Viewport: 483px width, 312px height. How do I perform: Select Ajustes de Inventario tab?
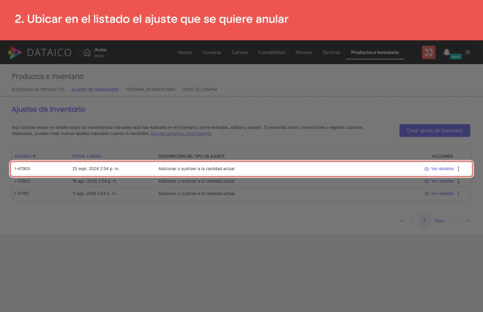[95, 90]
